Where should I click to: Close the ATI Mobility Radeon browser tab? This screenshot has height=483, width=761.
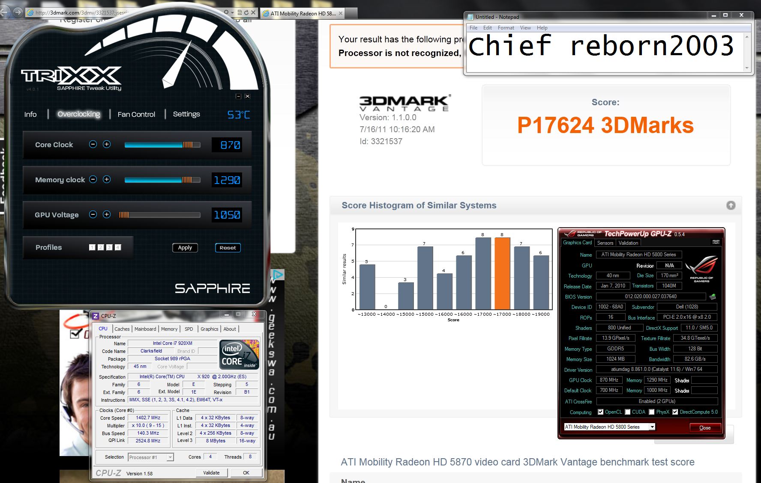tap(341, 13)
